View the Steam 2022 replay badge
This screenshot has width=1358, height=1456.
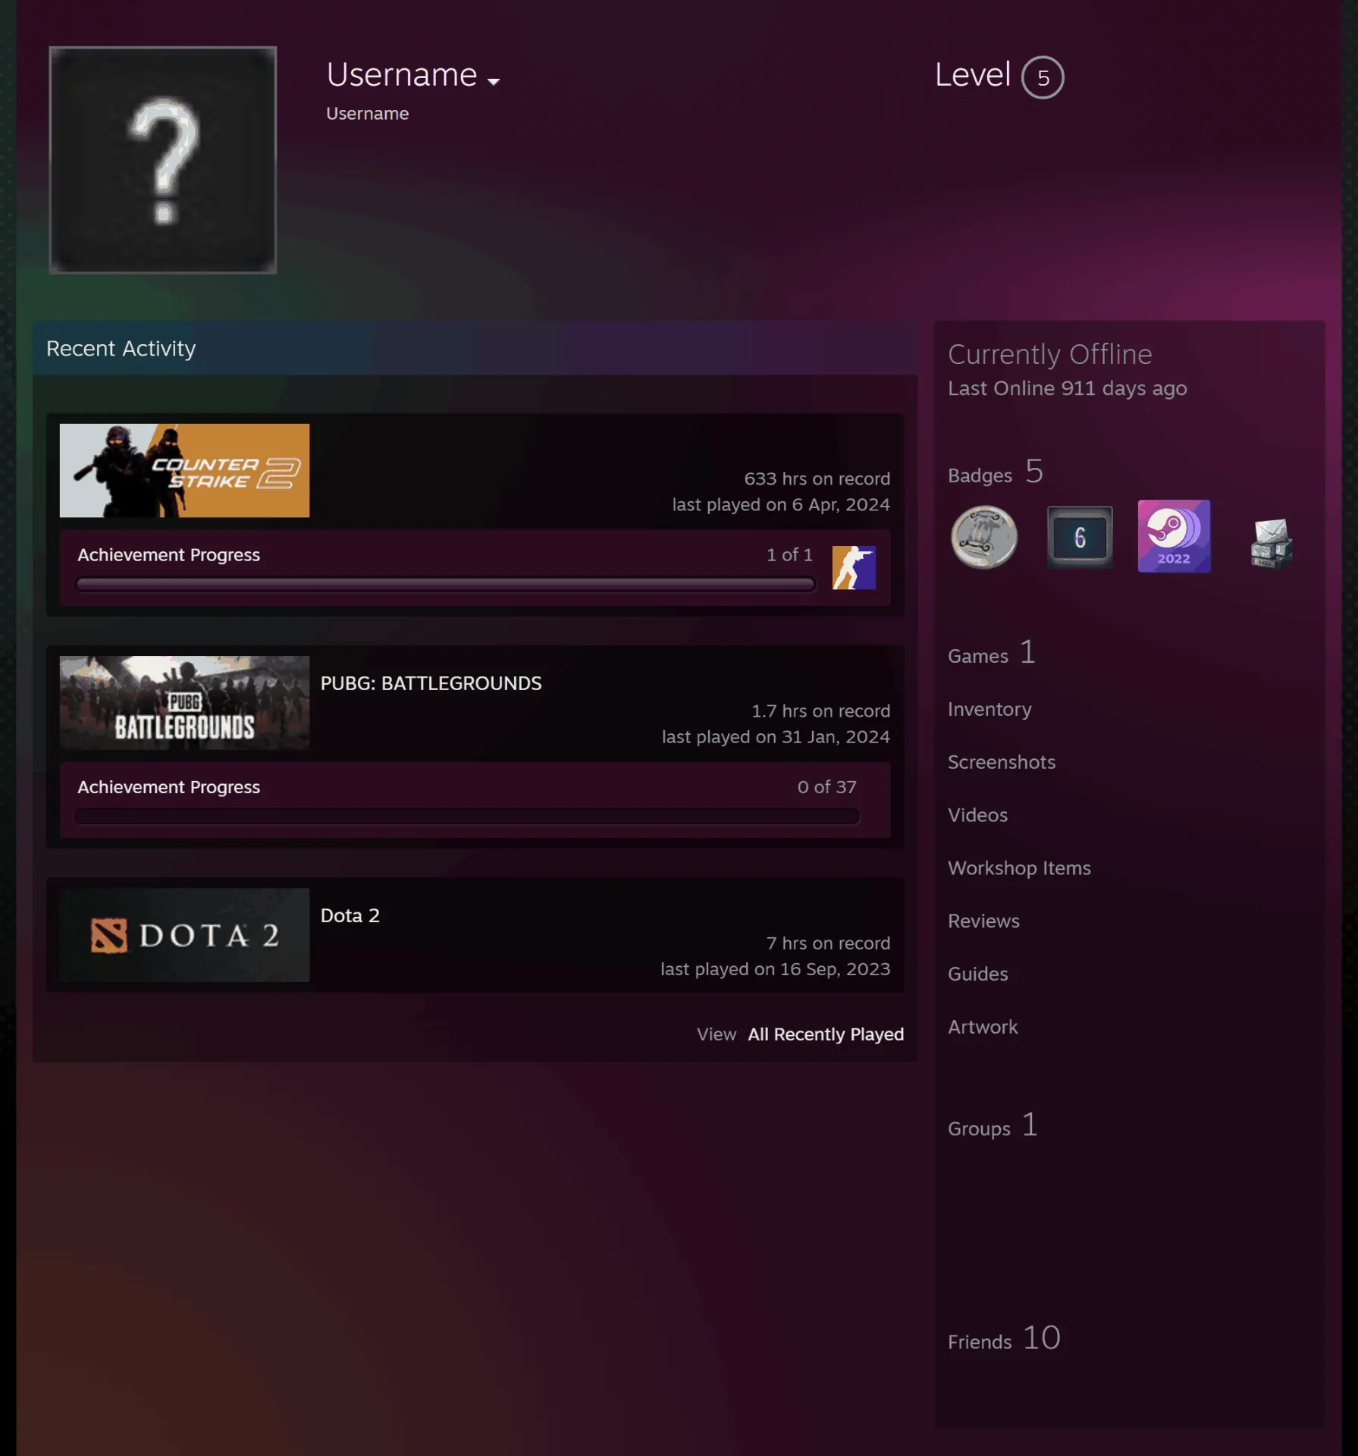click(1174, 536)
